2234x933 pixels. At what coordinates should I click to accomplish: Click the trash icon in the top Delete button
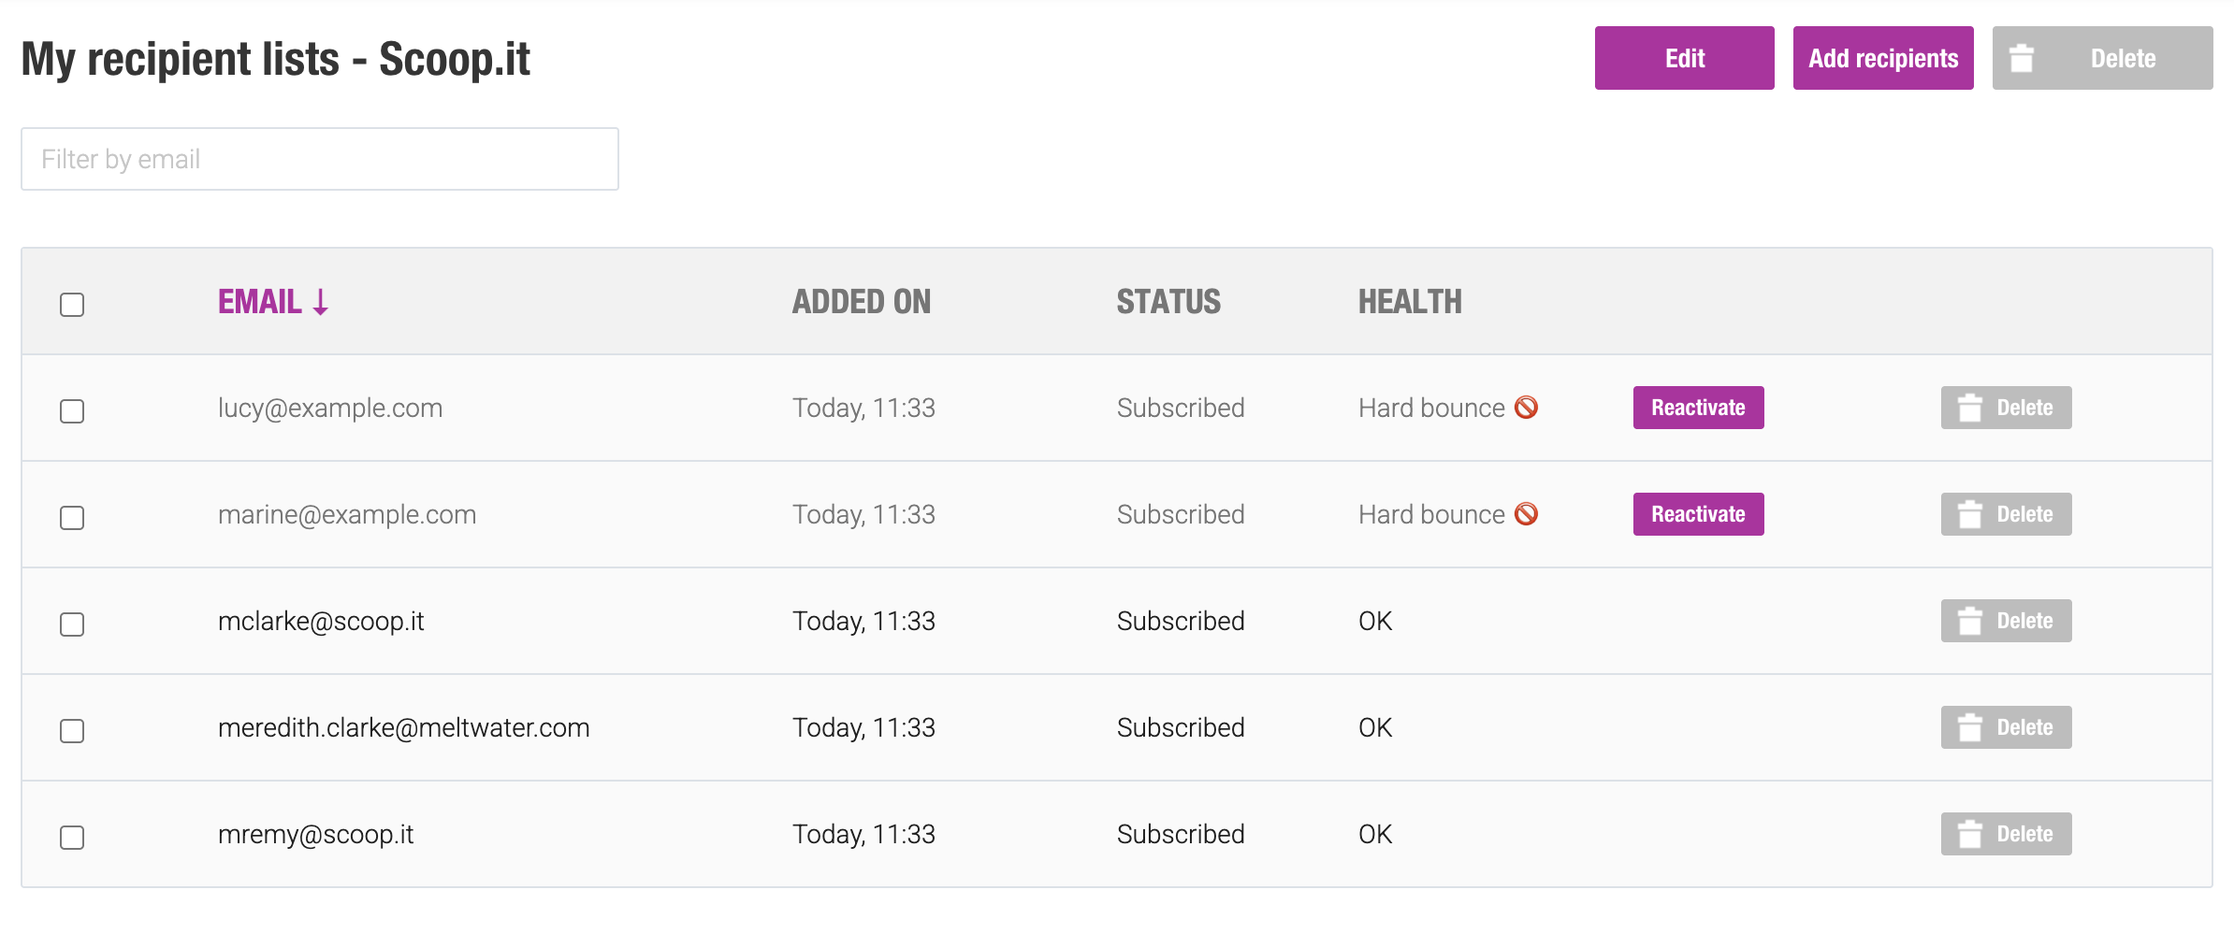[2022, 59]
